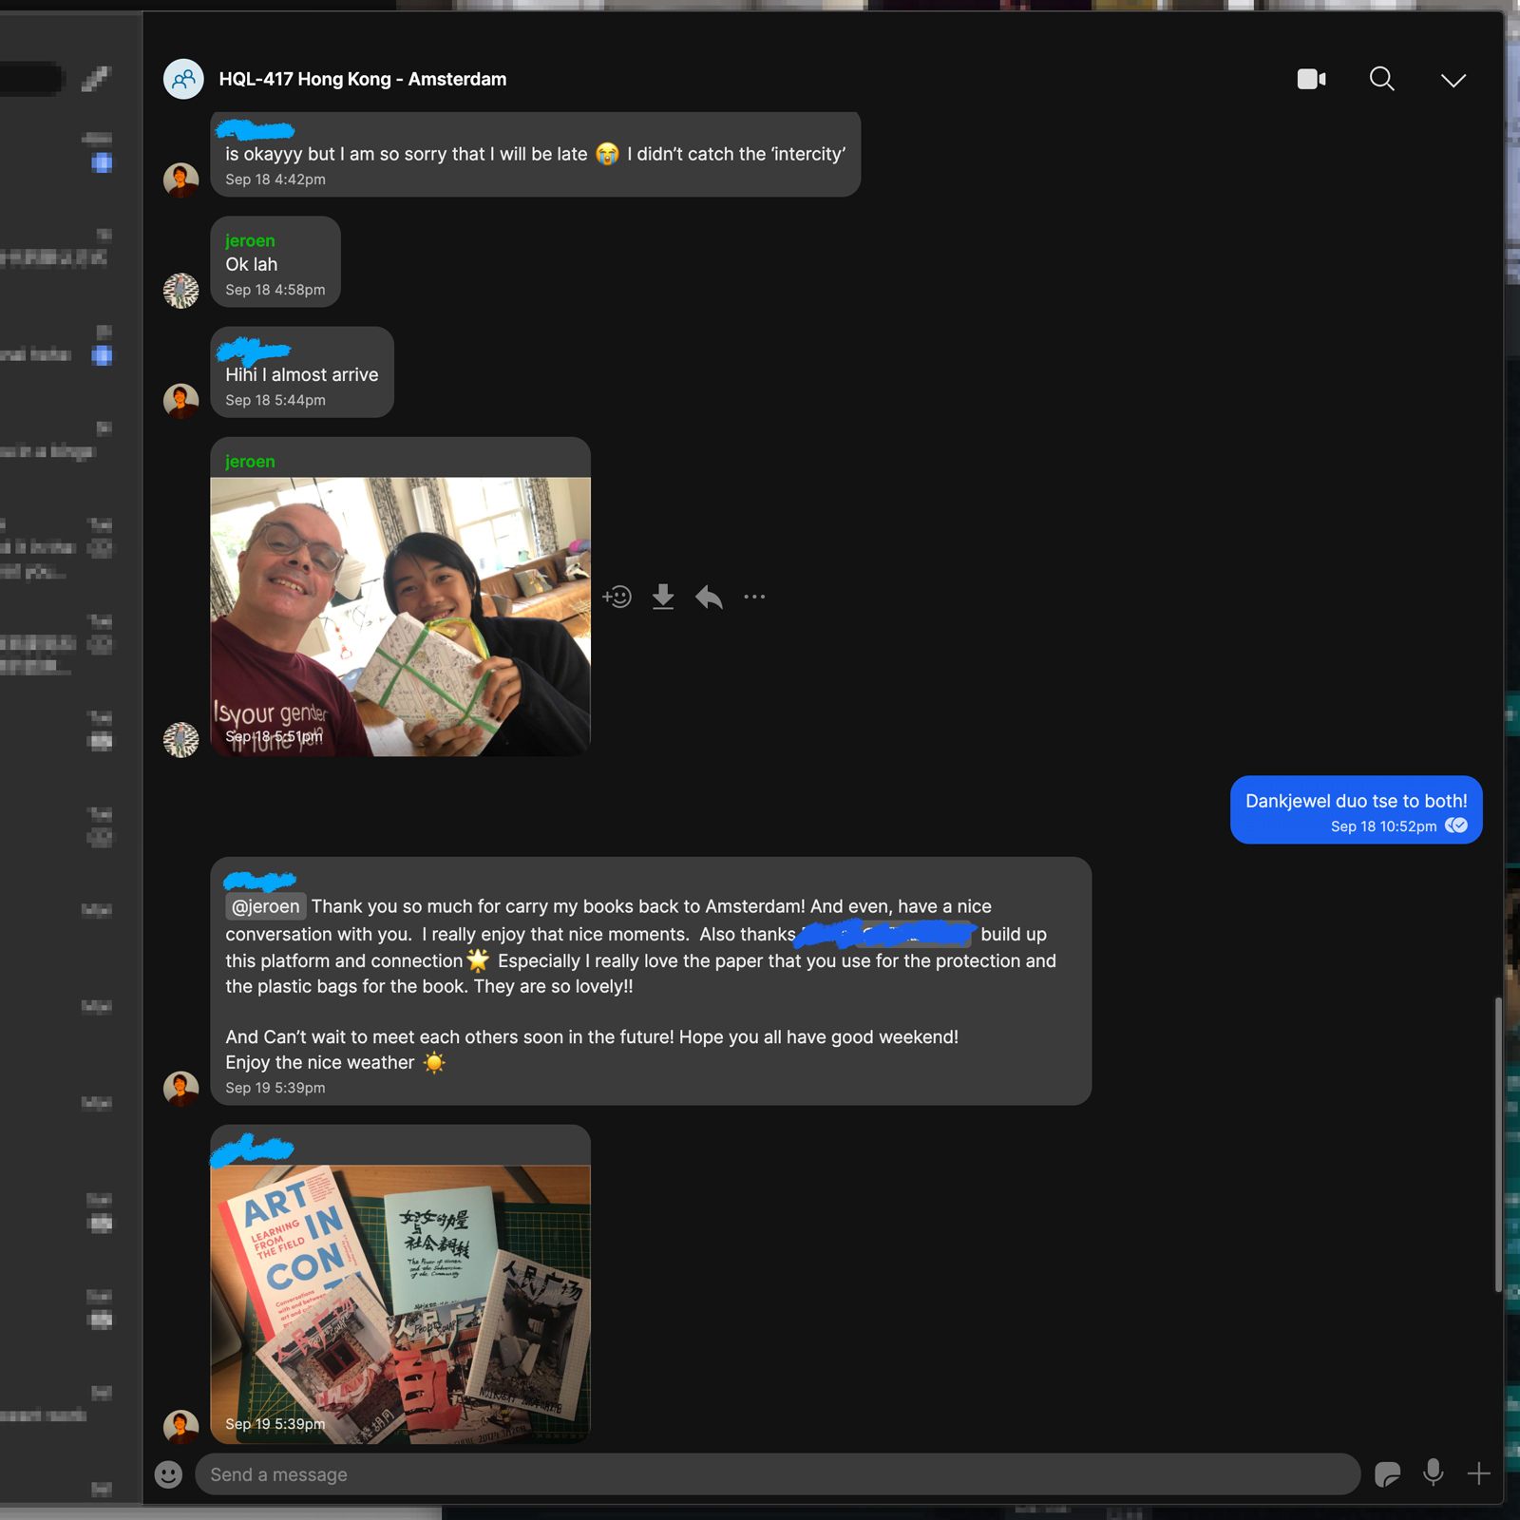Reply to jeroen's photo message
The image size is (1520, 1520).
(709, 597)
